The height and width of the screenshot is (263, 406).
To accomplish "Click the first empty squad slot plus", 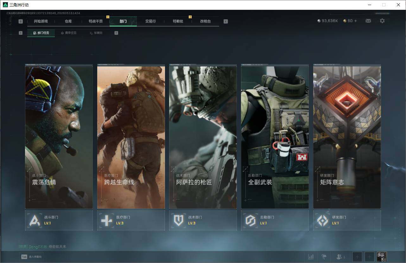I will 357,257.
